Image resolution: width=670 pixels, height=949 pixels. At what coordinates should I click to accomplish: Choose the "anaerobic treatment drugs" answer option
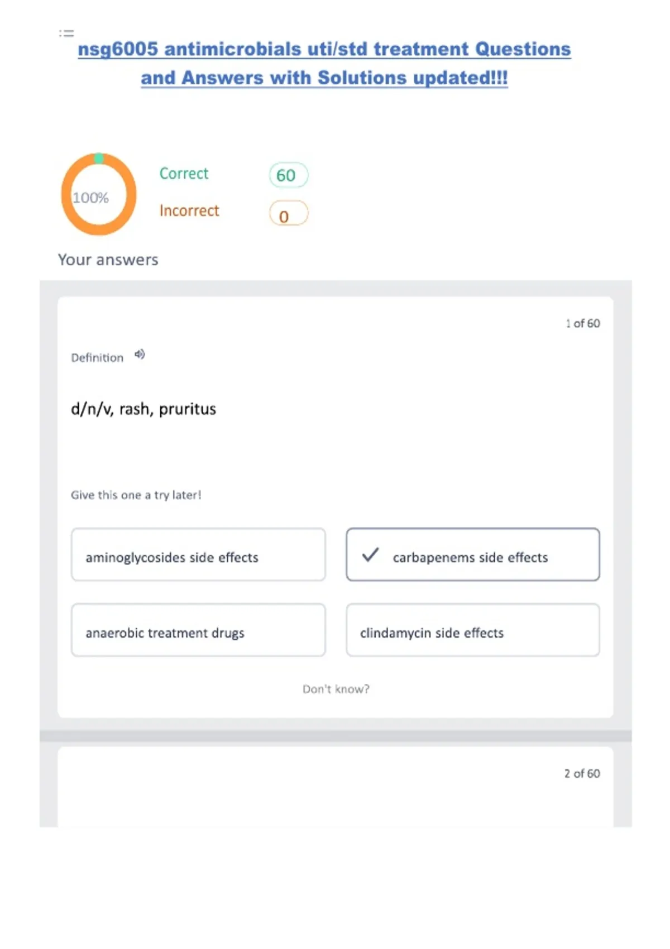(198, 630)
